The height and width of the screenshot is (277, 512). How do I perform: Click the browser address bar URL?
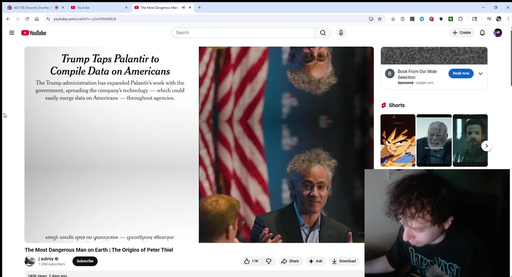tap(85, 19)
